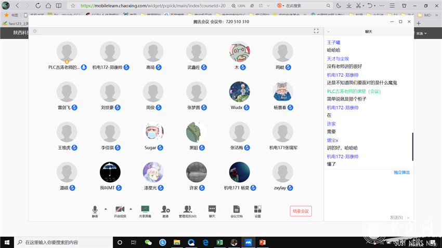Screen dimensions: 442x248
Task: Open the 邀请 invite participants icon
Action: [165, 210]
